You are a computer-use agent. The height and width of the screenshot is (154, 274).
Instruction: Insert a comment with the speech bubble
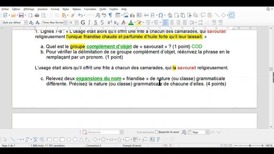click(203, 15)
